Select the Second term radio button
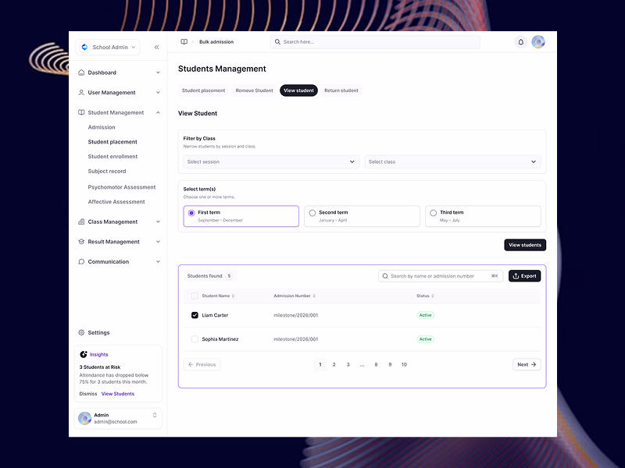The image size is (625, 468). click(x=312, y=213)
